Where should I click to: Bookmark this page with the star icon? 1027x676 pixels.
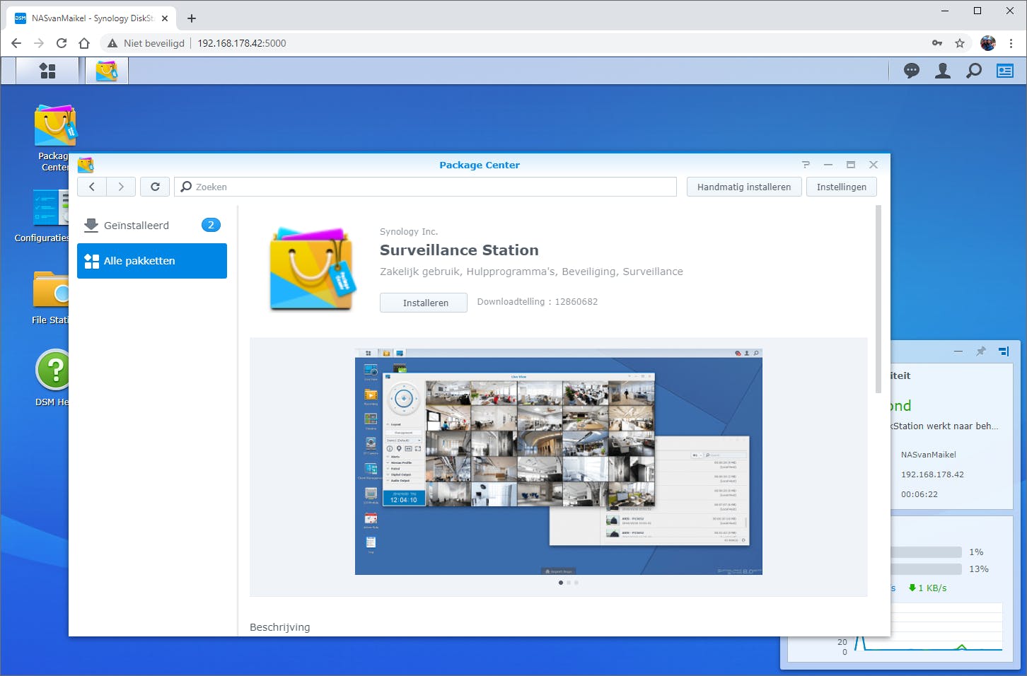pyautogui.click(x=960, y=43)
